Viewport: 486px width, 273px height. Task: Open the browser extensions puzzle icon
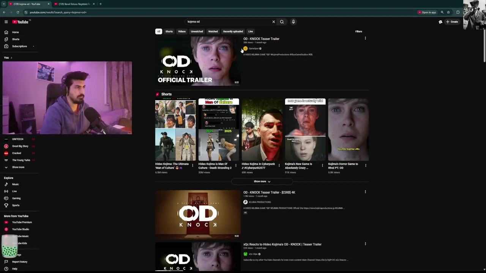(x=458, y=12)
